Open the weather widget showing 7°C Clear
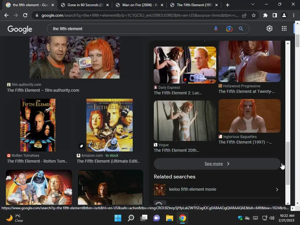 pyautogui.click(x=15, y=218)
